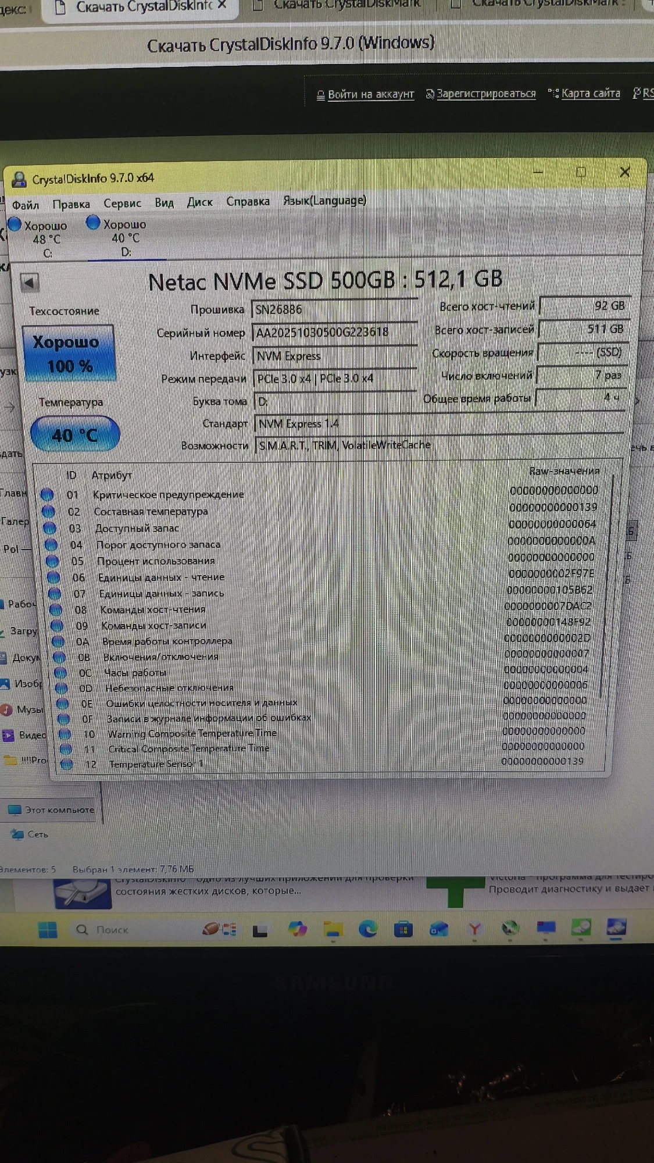Open the Вид menu
This screenshot has height=1163, width=654.
pos(164,202)
